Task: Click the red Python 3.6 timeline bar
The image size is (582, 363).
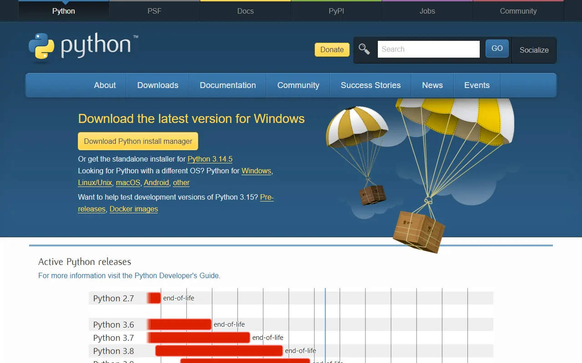Action: click(x=180, y=324)
